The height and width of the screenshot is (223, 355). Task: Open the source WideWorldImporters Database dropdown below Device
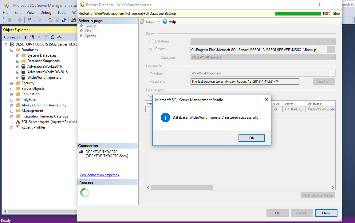point(263,57)
